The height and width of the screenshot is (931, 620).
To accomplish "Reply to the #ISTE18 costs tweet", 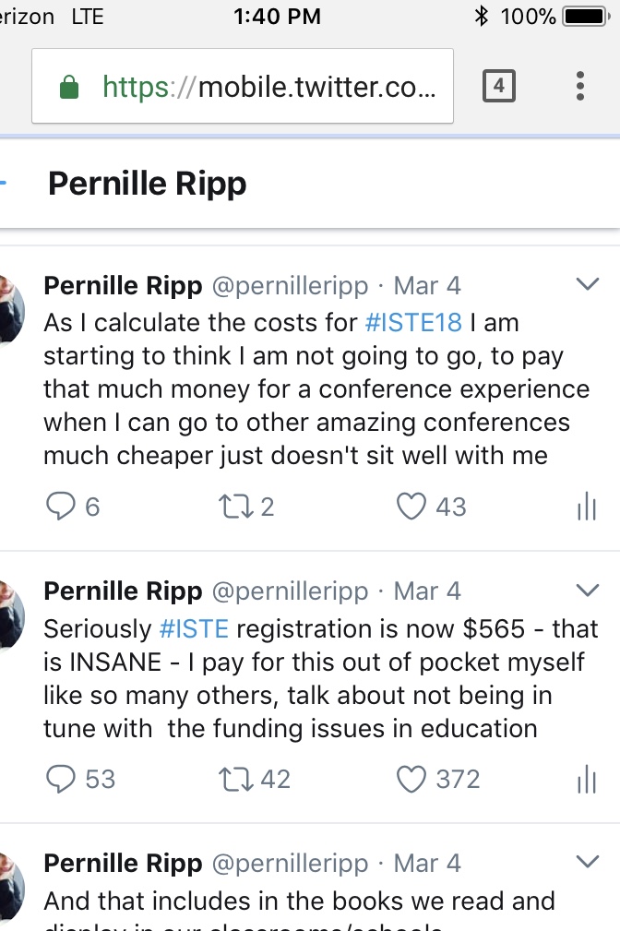I will tap(60, 506).
